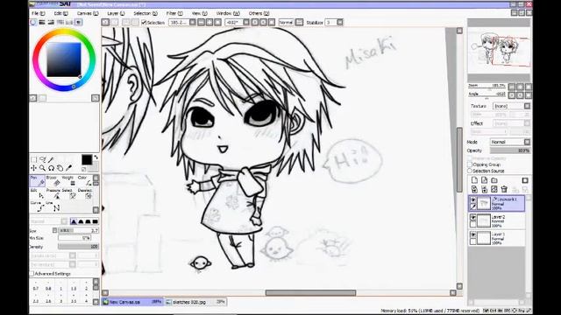Open the Stabilizer value dropdown
The width and height of the screenshot is (561, 315).
[x=339, y=23]
